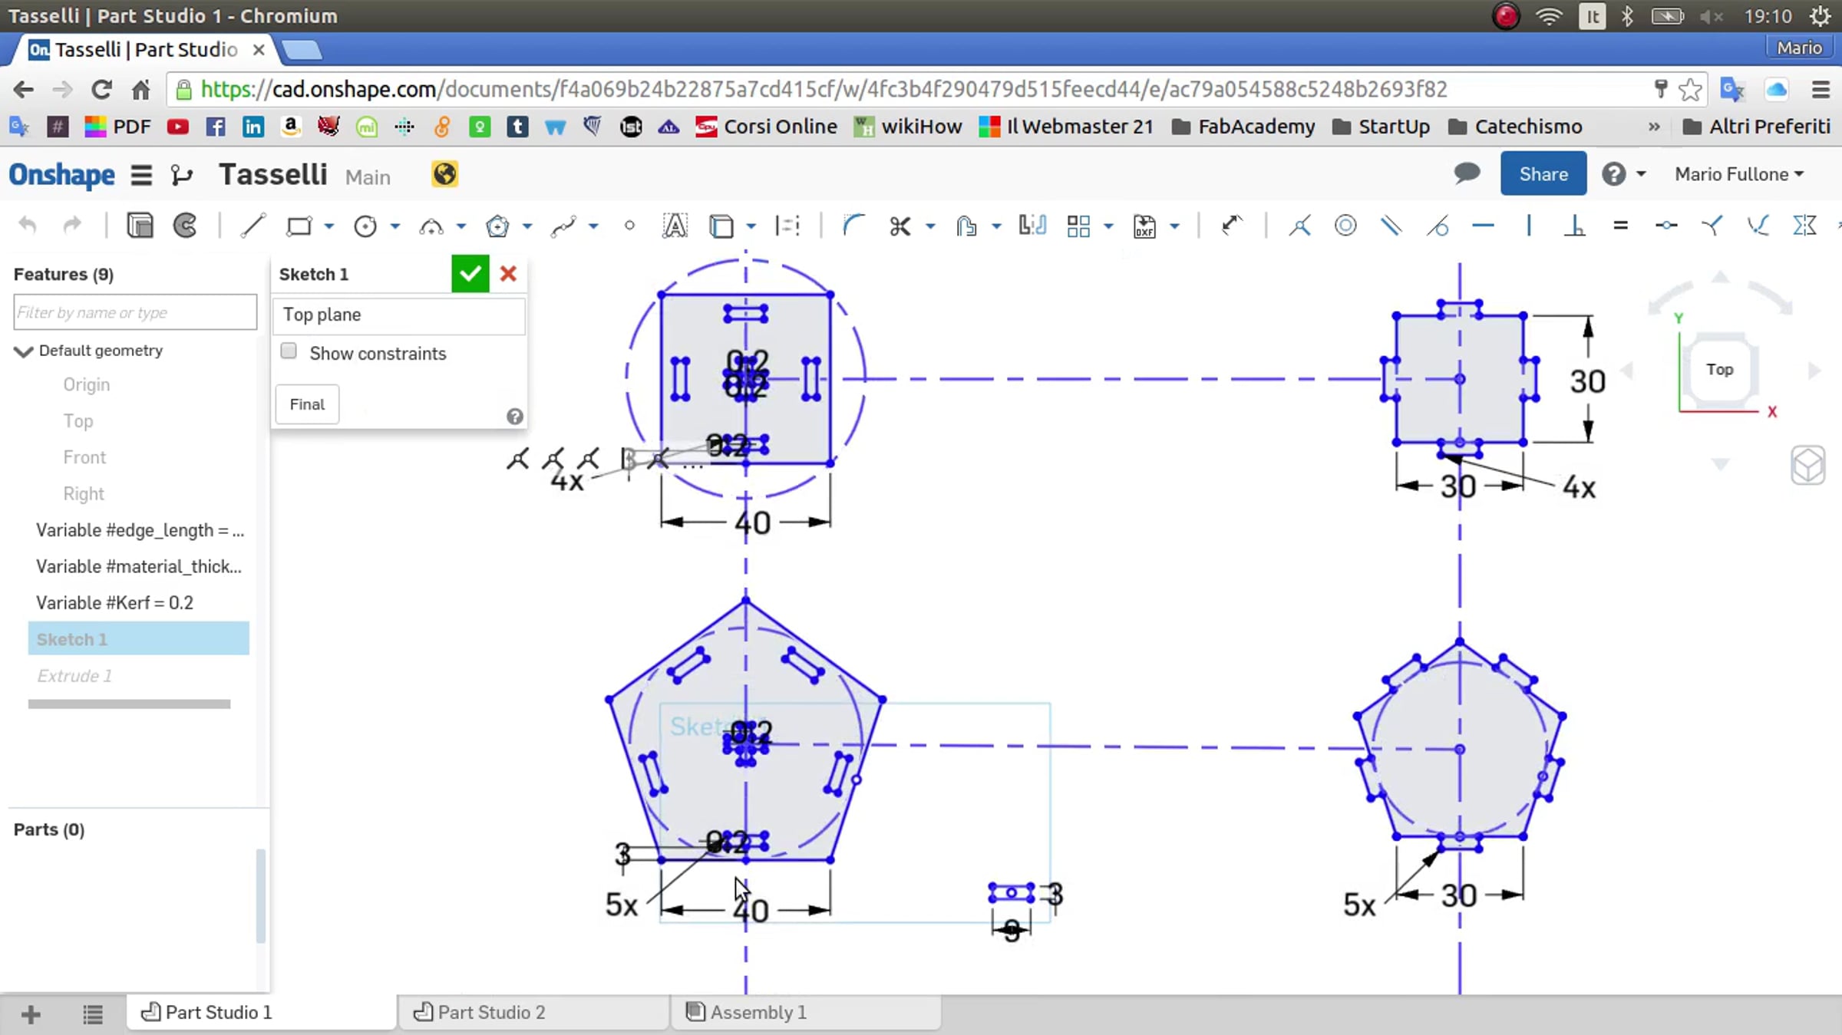Viewport: 1842px width, 1035px height.
Task: Open the Trim tool dropdown arrow
Action: 930,226
